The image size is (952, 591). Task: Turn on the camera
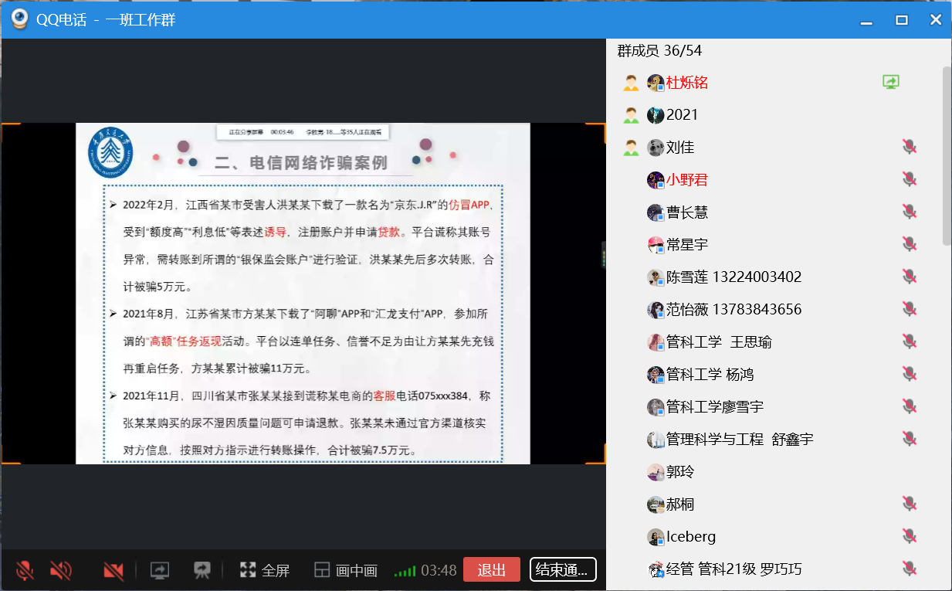pos(113,570)
